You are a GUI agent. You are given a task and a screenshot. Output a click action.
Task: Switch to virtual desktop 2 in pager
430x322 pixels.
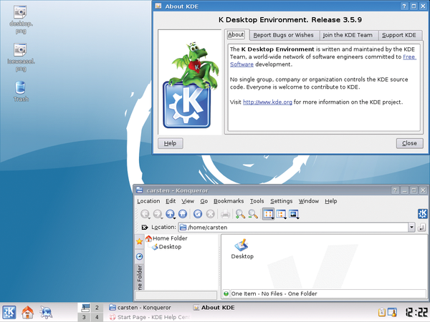coord(97,307)
